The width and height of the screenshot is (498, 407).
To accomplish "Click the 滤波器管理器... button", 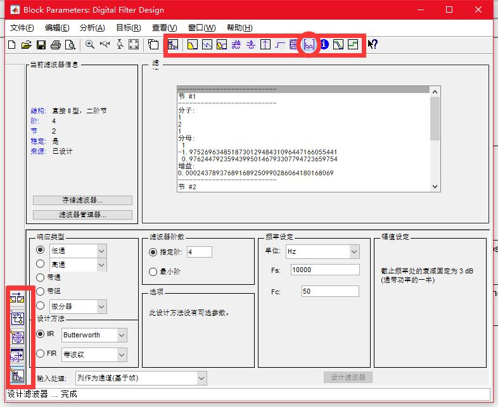I will (x=82, y=215).
